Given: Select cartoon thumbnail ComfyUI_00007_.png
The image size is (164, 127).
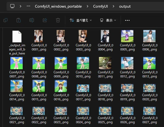Looking at the screenshot, I should point(16,63).
